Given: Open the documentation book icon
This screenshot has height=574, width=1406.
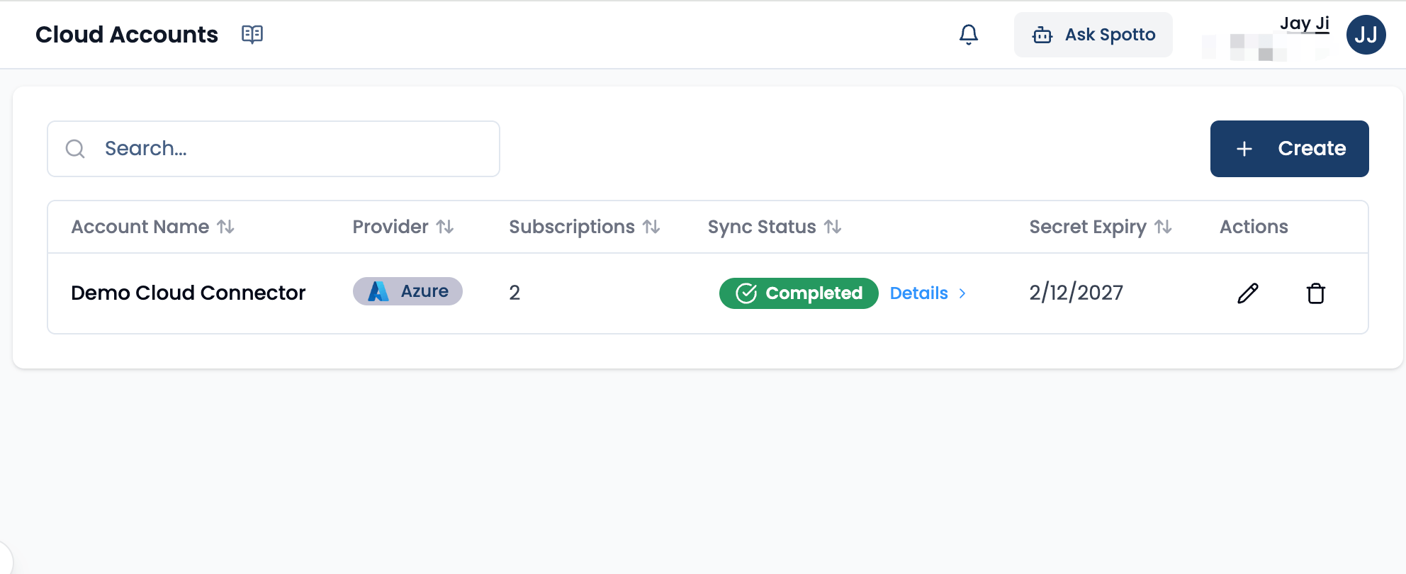Looking at the screenshot, I should click(x=252, y=34).
